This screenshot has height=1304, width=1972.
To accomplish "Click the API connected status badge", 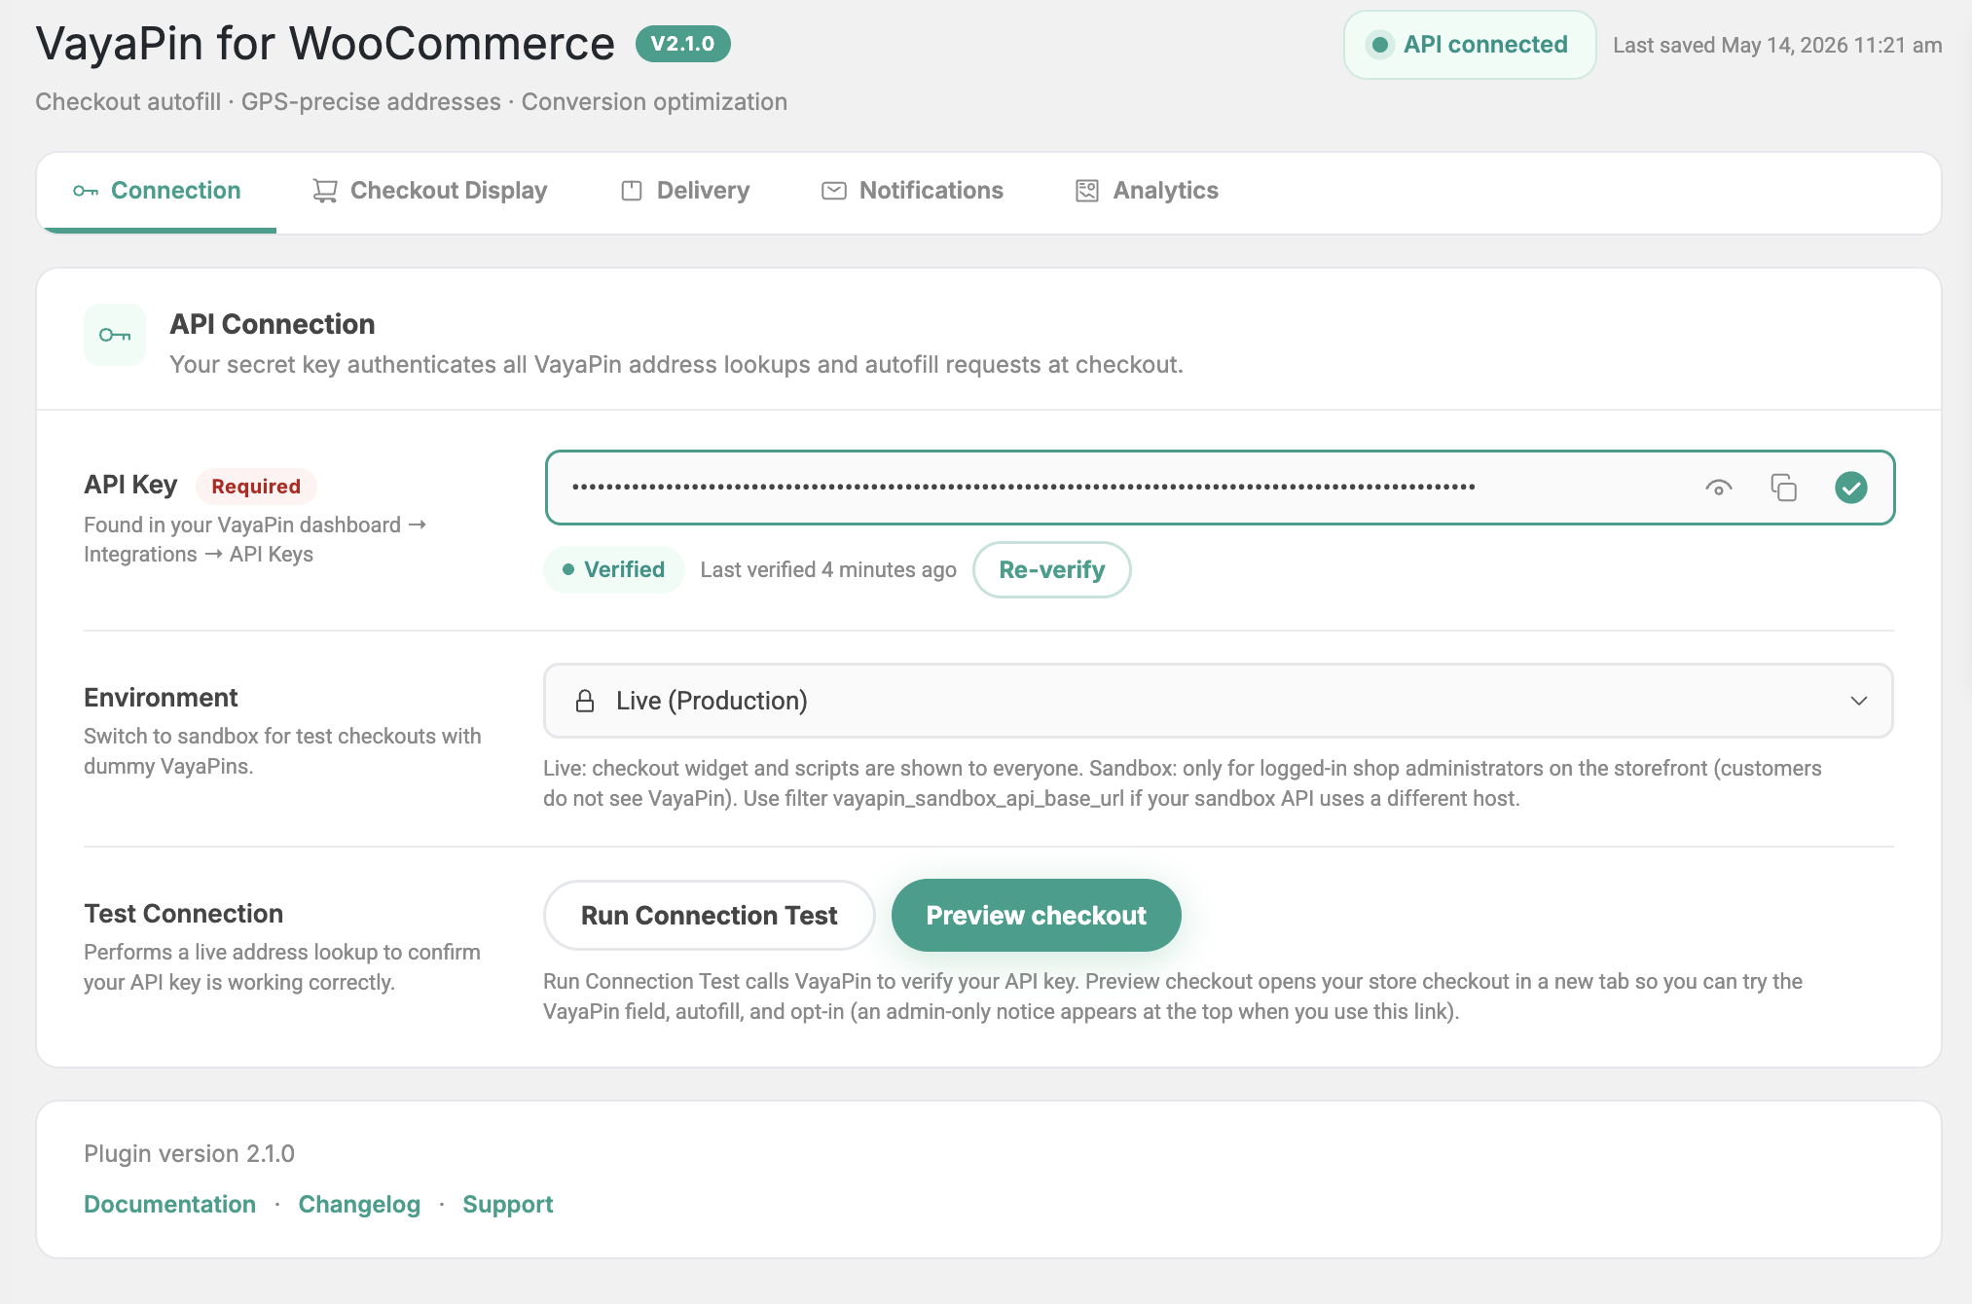I will click(1470, 45).
